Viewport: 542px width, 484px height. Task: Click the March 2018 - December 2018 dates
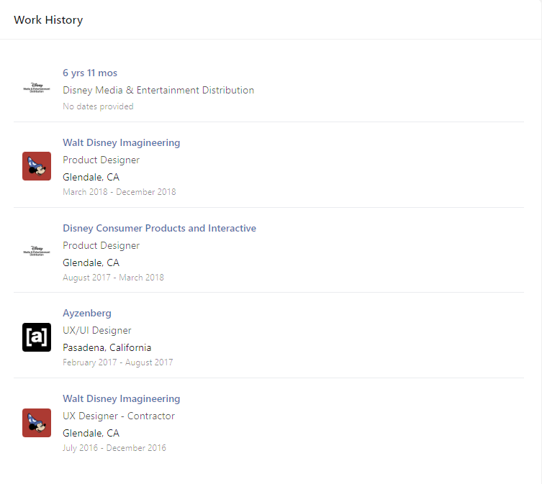tap(119, 192)
